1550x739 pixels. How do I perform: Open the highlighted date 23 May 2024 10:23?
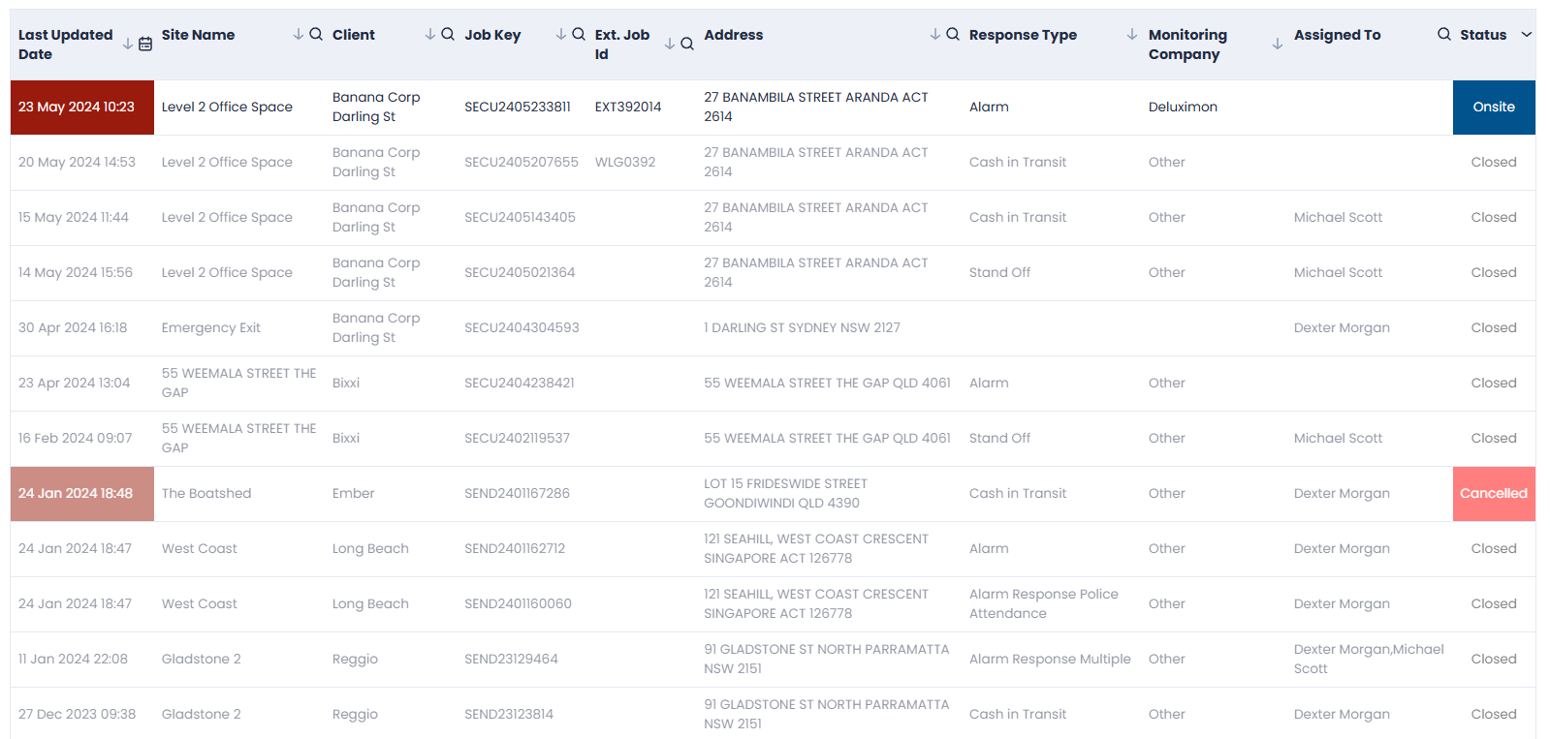pyautogui.click(x=82, y=107)
